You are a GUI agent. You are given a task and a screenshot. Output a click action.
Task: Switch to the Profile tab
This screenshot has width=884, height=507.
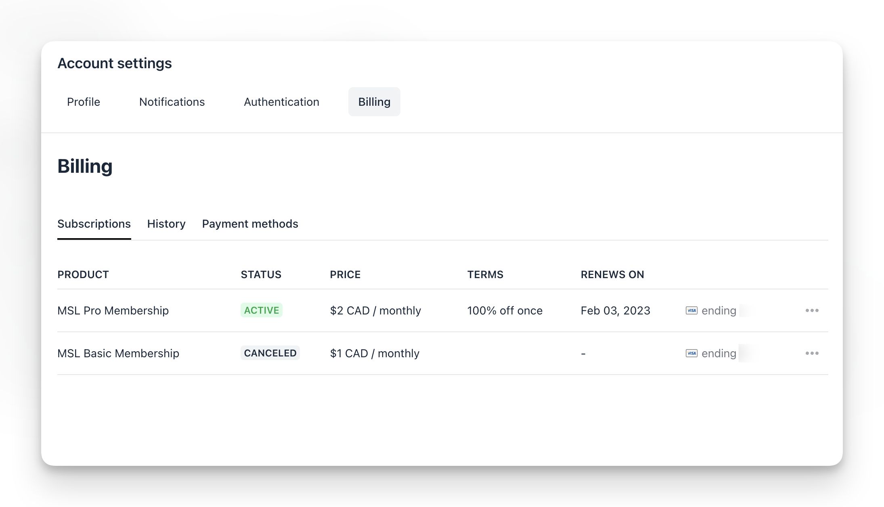coord(84,102)
